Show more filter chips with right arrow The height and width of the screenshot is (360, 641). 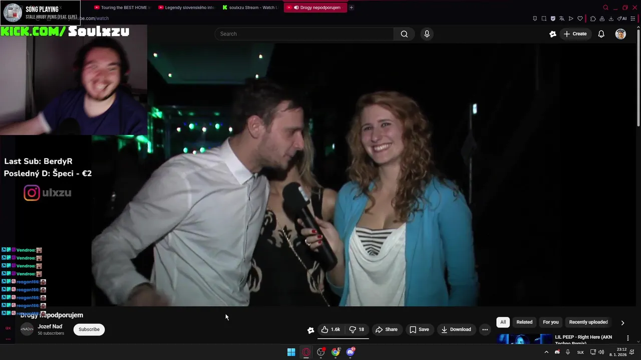point(622,322)
